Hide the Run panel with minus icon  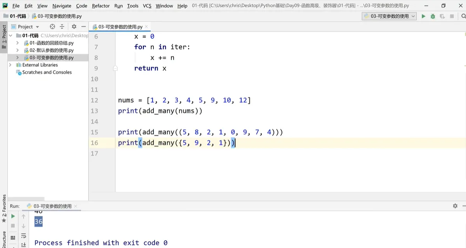click(x=464, y=206)
